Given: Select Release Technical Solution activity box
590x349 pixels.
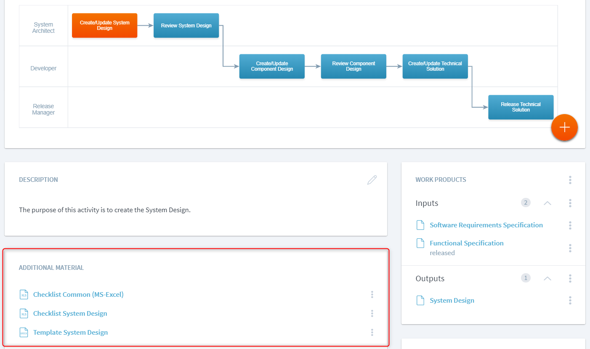Looking at the screenshot, I should 521,107.
